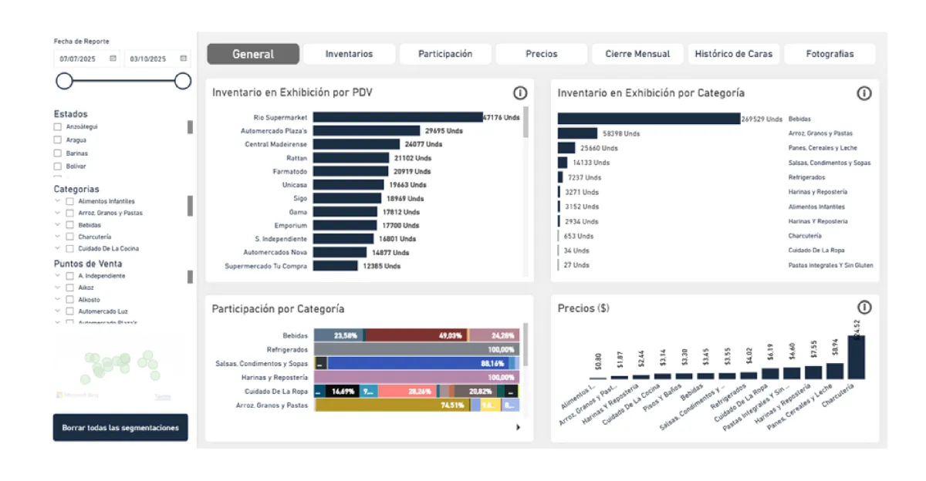Click the left handle of date slider
The image size is (926, 481).
click(x=64, y=81)
